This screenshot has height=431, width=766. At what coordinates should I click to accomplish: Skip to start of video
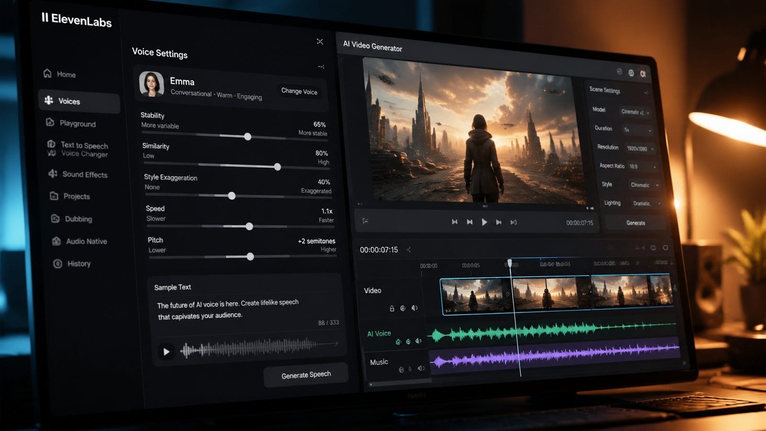coord(454,222)
